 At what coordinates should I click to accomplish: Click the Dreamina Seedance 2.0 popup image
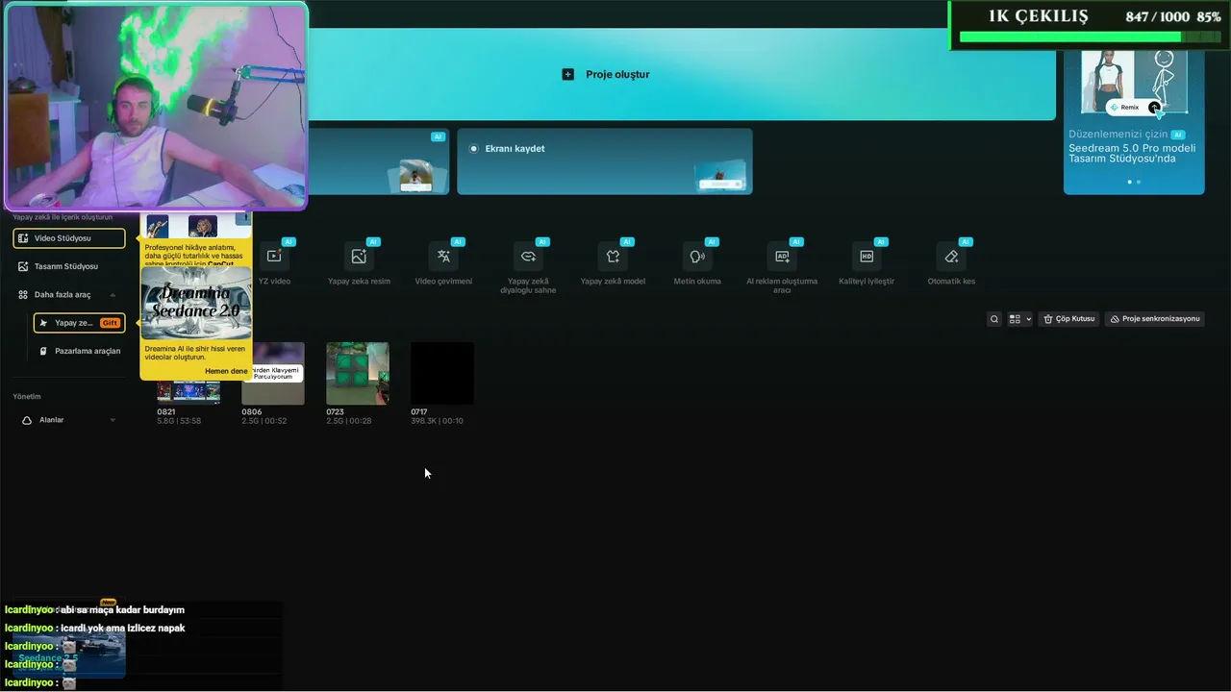click(196, 303)
